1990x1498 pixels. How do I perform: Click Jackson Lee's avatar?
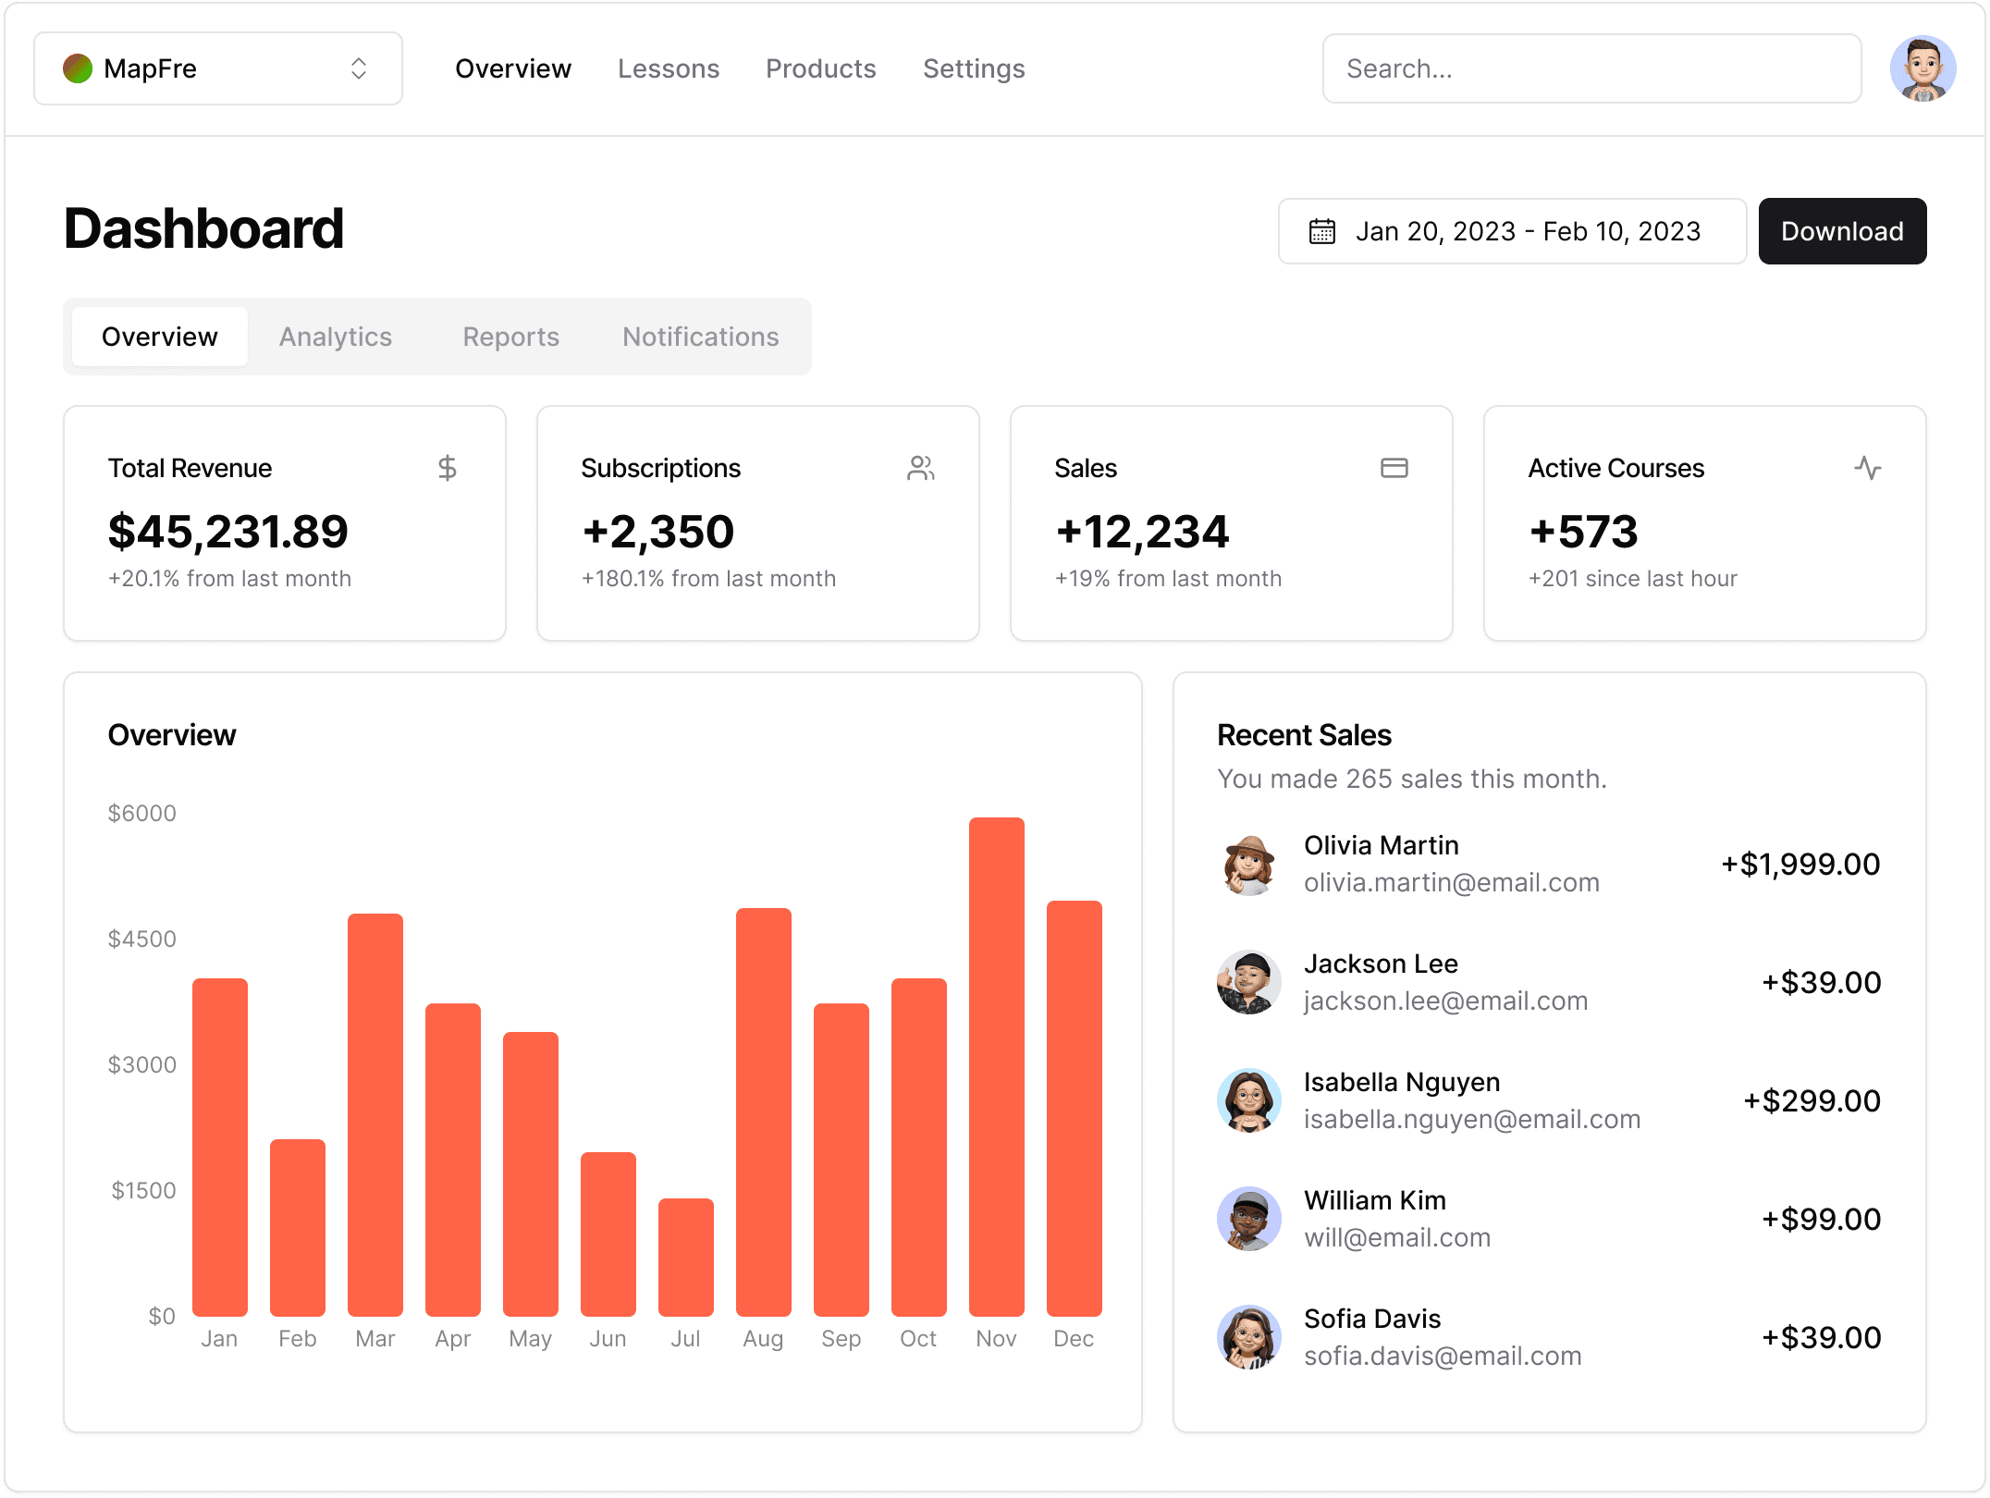[x=1248, y=983]
